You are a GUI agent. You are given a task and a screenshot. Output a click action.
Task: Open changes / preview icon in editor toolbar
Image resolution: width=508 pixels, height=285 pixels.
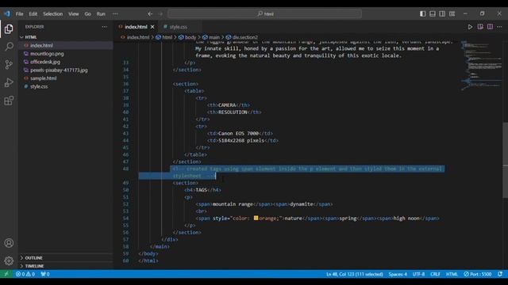tap(480, 26)
